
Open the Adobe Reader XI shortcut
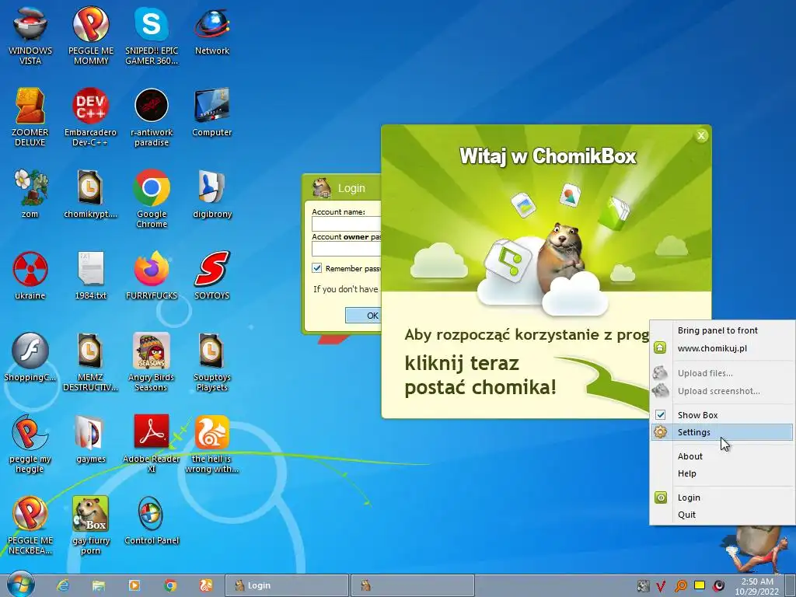click(x=152, y=443)
